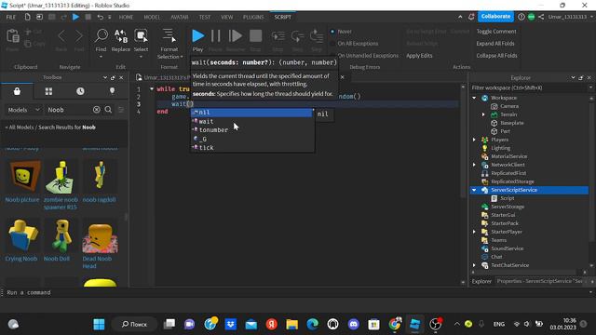
Task: Switch to the PLUGINS ribbon tab
Action: click(x=253, y=17)
